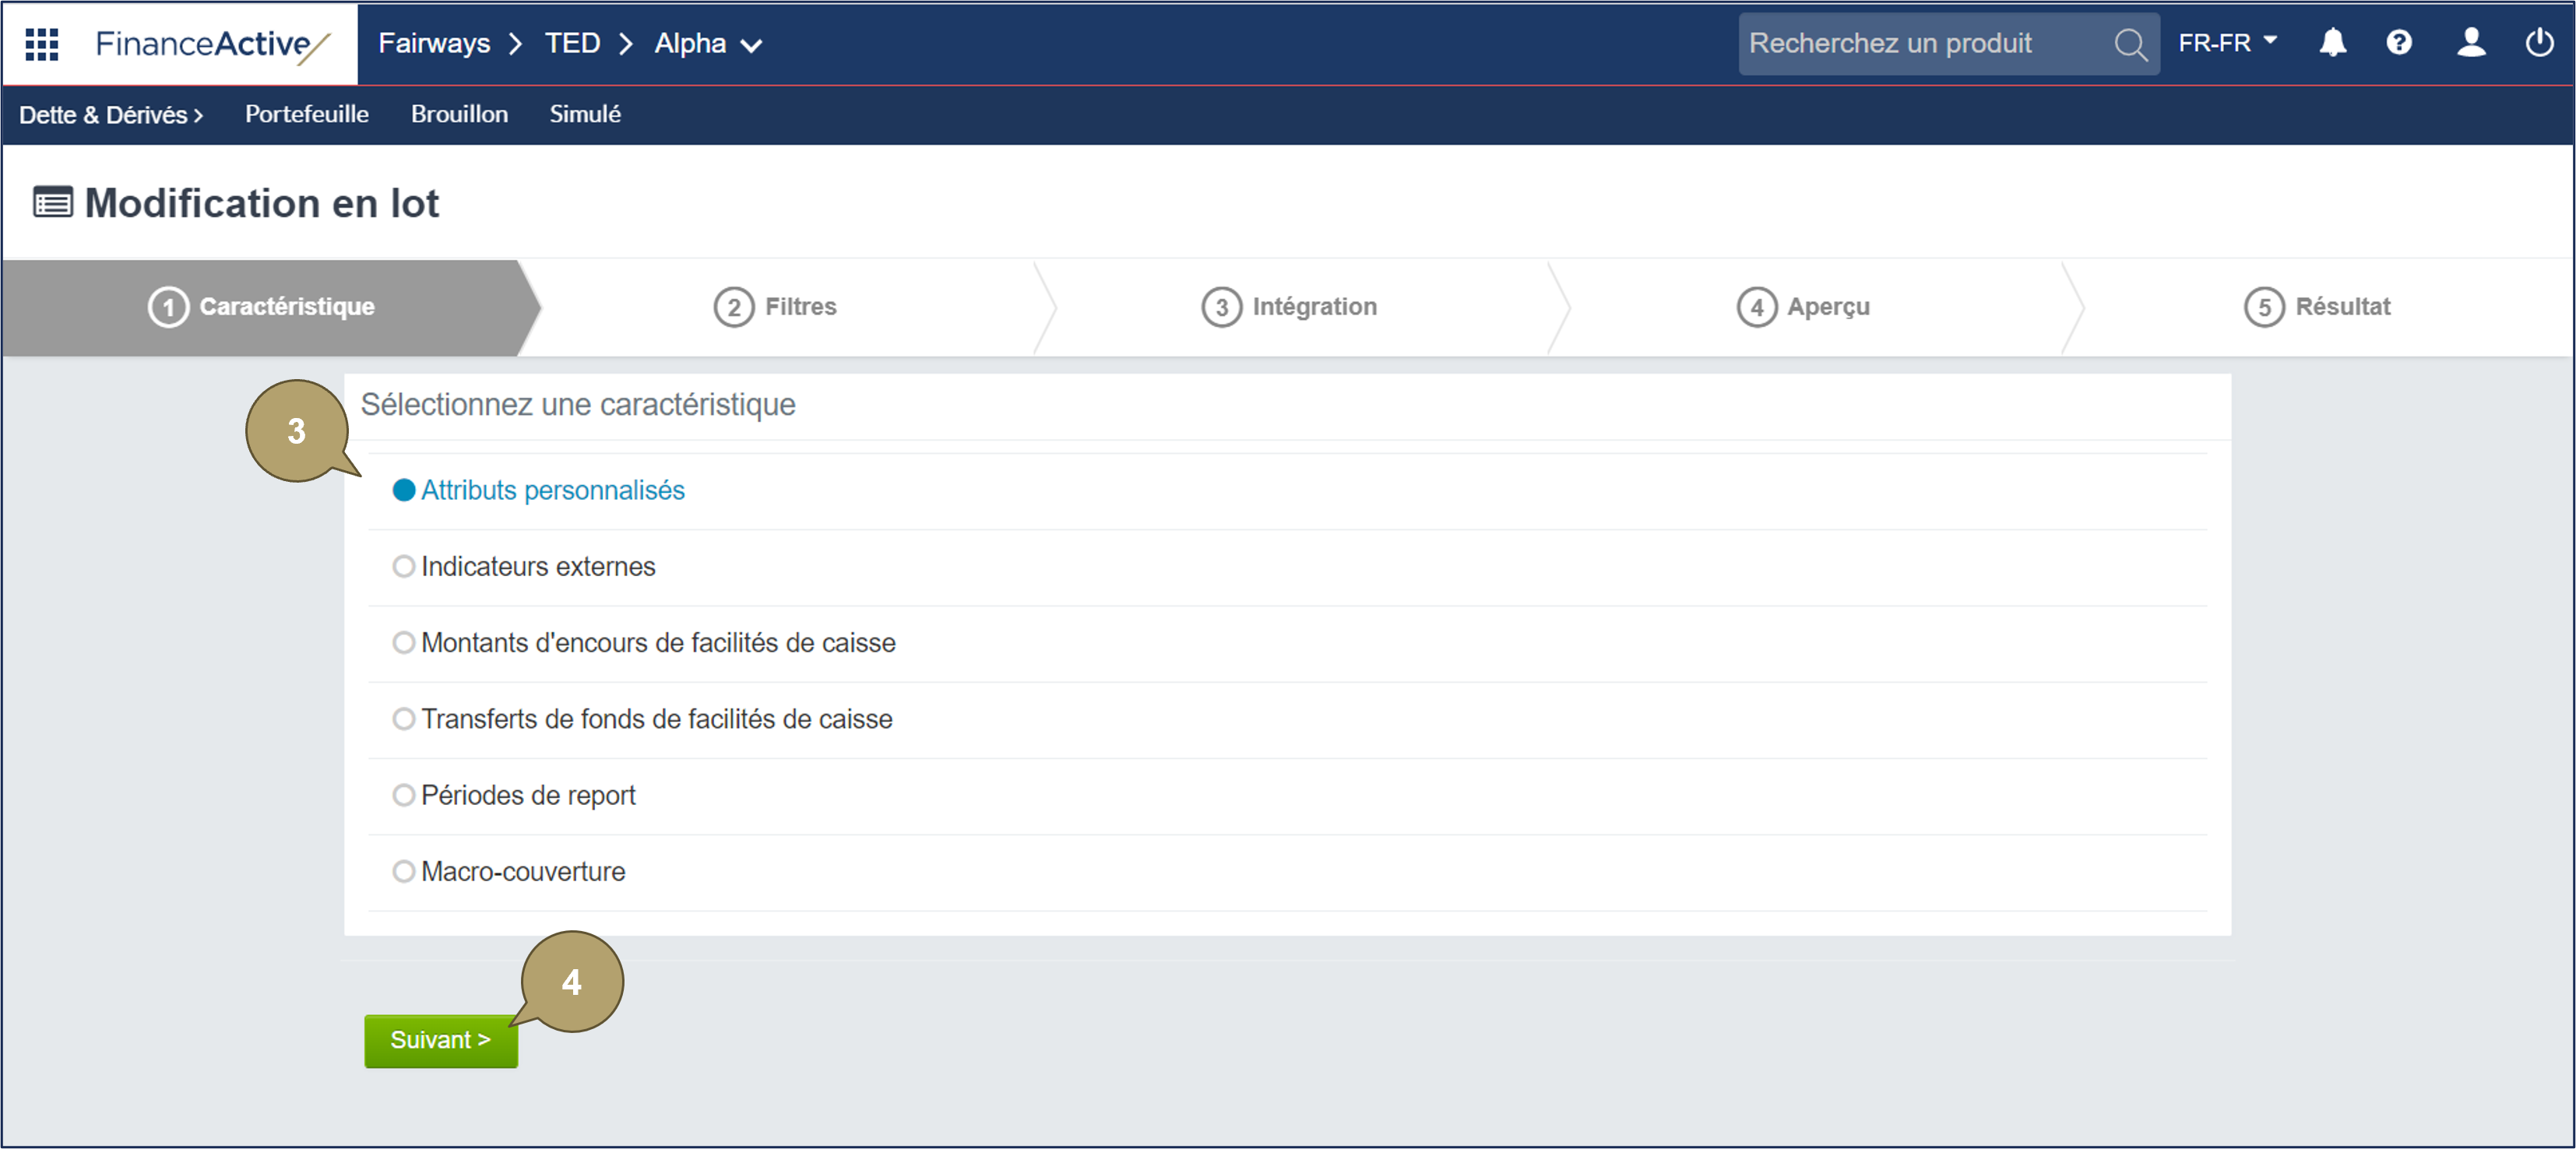Open the apps grid launcher icon
The width and height of the screenshot is (2576, 1149).
(x=41, y=44)
